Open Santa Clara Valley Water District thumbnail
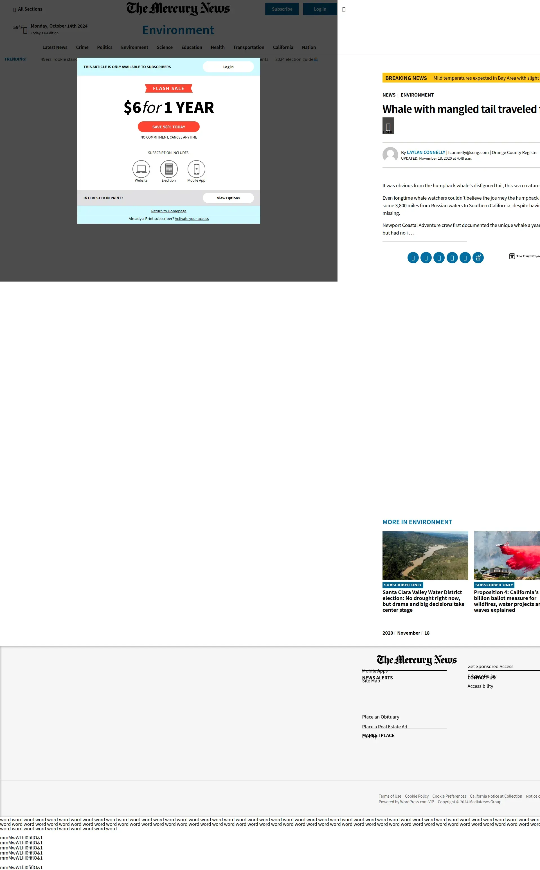Viewport: 540px width, 870px height. tap(425, 556)
